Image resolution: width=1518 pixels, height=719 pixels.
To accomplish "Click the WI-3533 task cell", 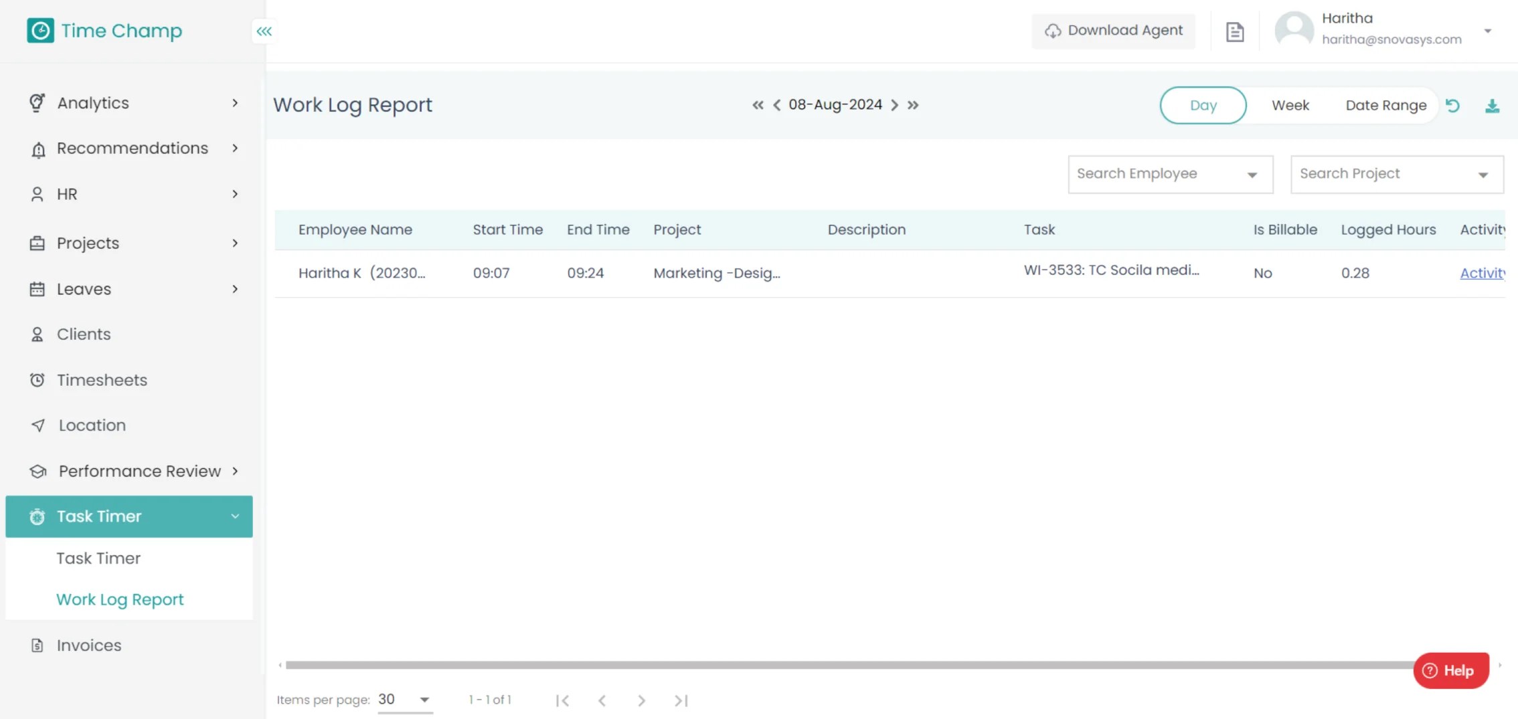I will pyautogui.click(x=1111, y=270).
